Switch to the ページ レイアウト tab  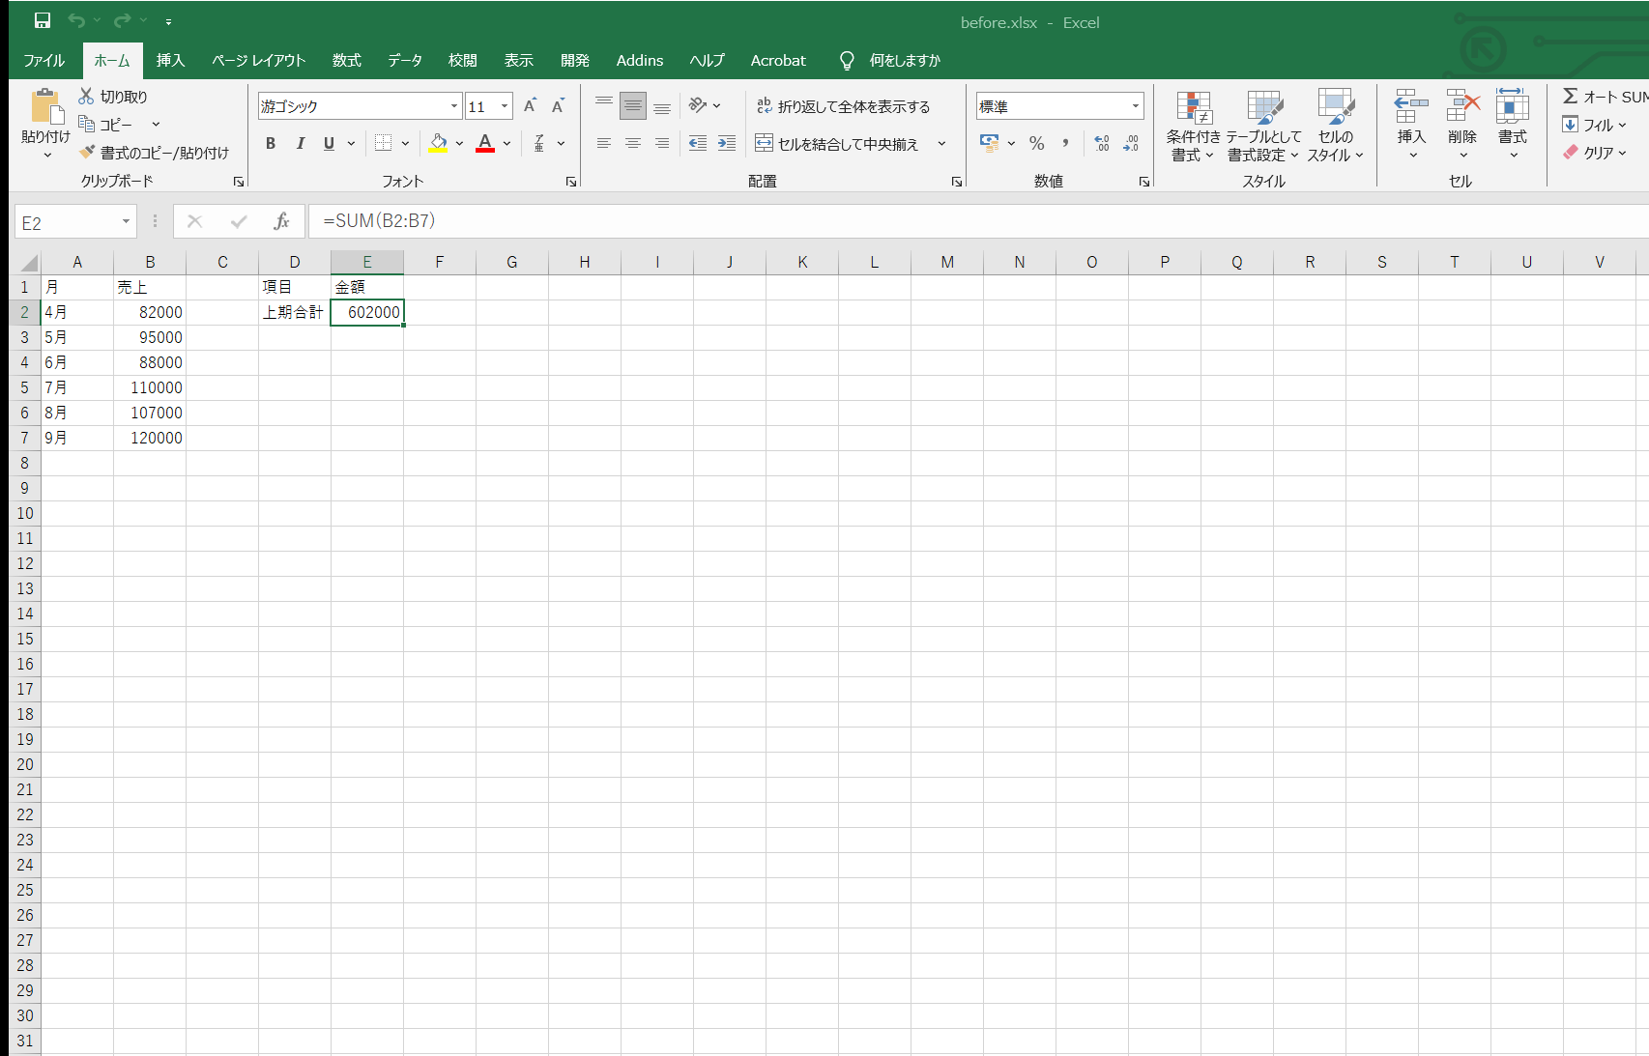[x=259, y=60]
